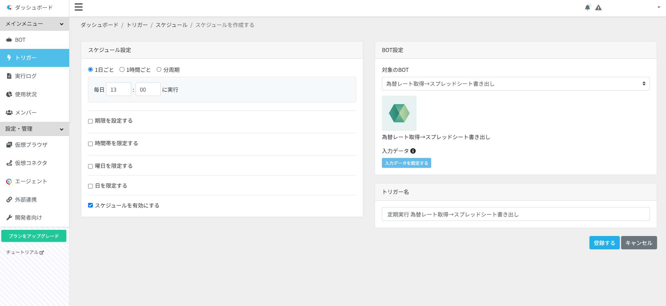Select the 仮想ブラウザ browser icon
This screenshot has width=666, height=306.
pyautogui.click(x=9, y=145)
